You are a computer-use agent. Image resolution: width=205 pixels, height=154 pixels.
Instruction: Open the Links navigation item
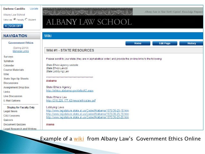(7, 92)
